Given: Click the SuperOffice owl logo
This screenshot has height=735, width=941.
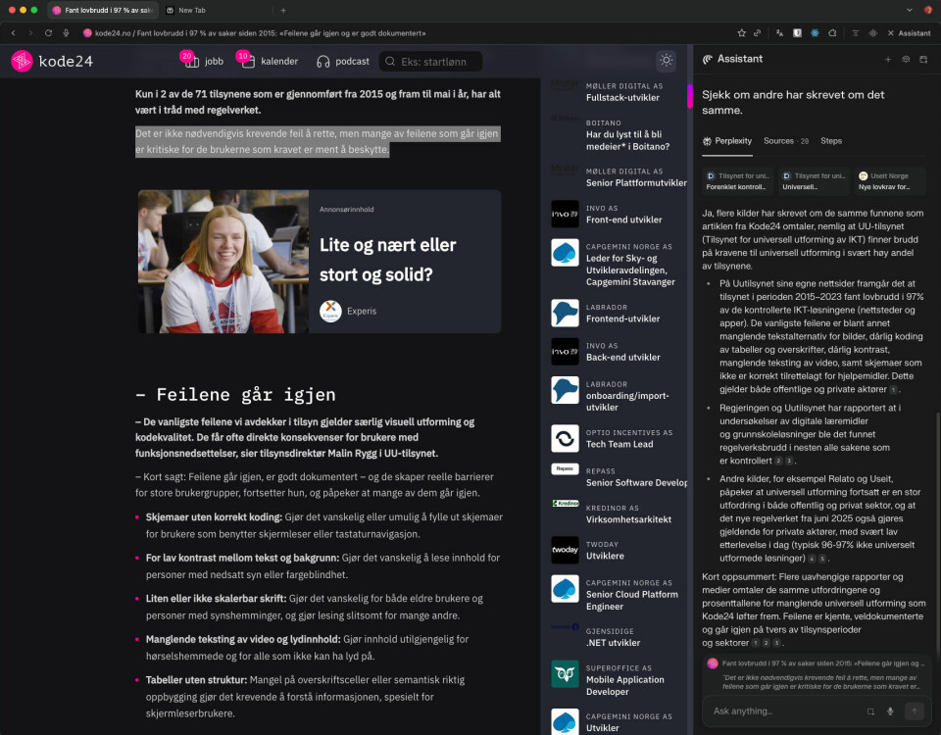Looking at the screenshot, I should 565,674.
